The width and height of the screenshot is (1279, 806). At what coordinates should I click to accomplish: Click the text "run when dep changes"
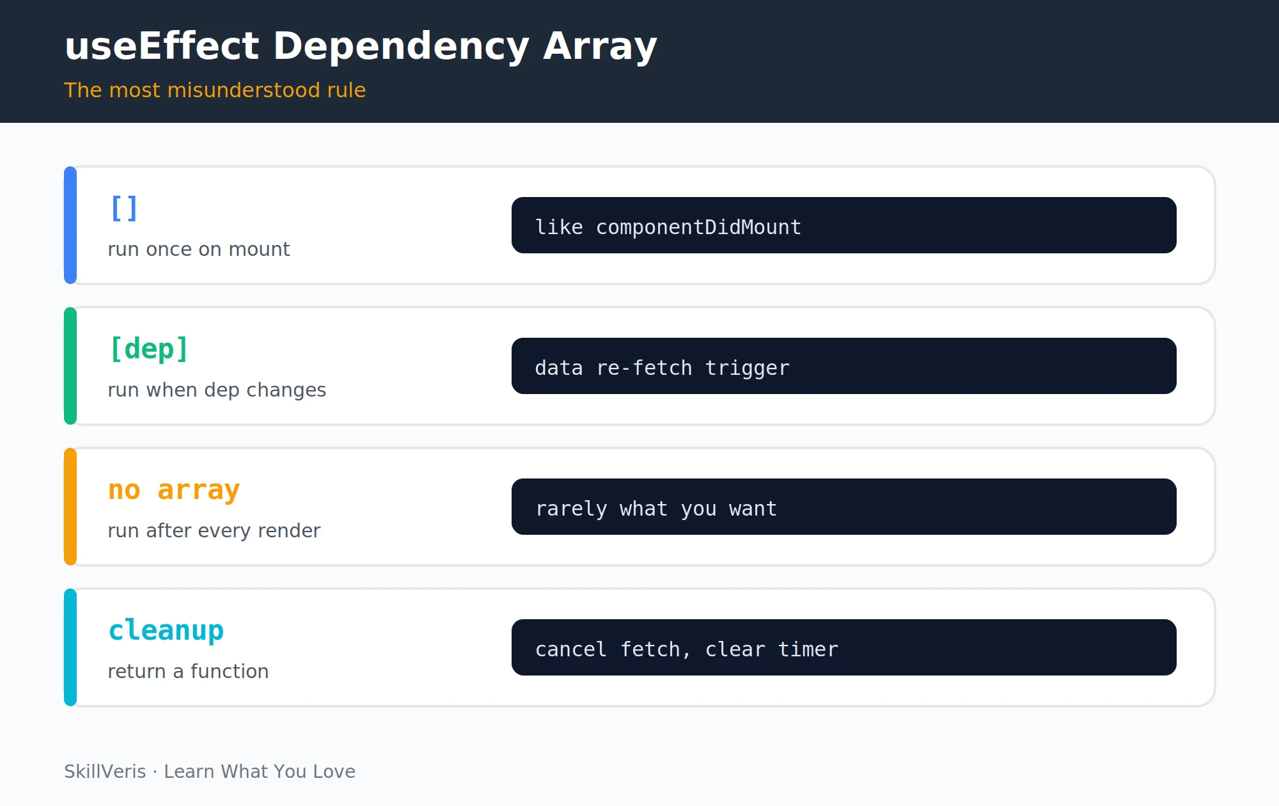coord(217,390)
